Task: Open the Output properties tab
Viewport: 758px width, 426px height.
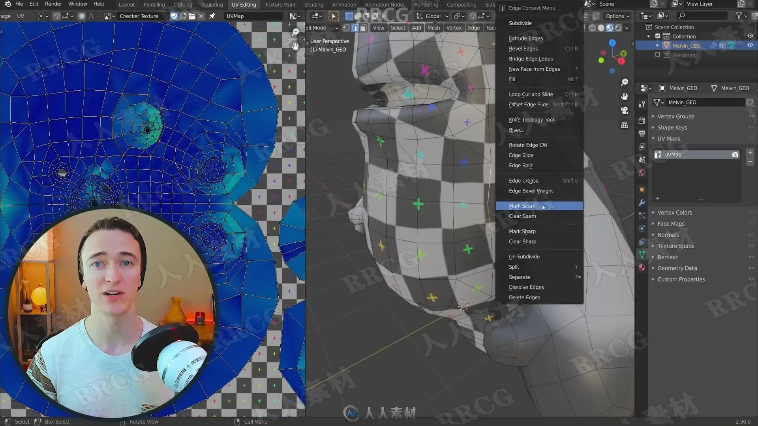Action: click(642, 134)
